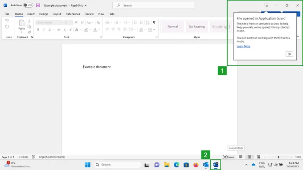303x170 pixels.
Task: Enable Focus mode in status bar
Action: [x=229, y=157]
